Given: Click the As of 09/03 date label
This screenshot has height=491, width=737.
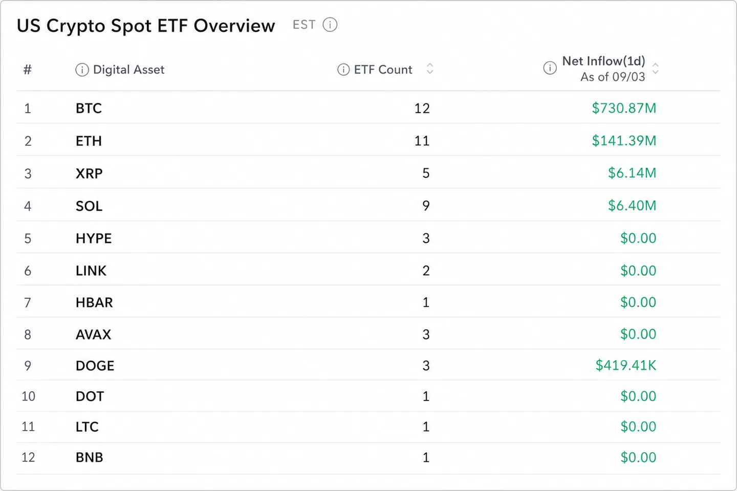Looking at the screenshot, I should (x=613, y=77).
